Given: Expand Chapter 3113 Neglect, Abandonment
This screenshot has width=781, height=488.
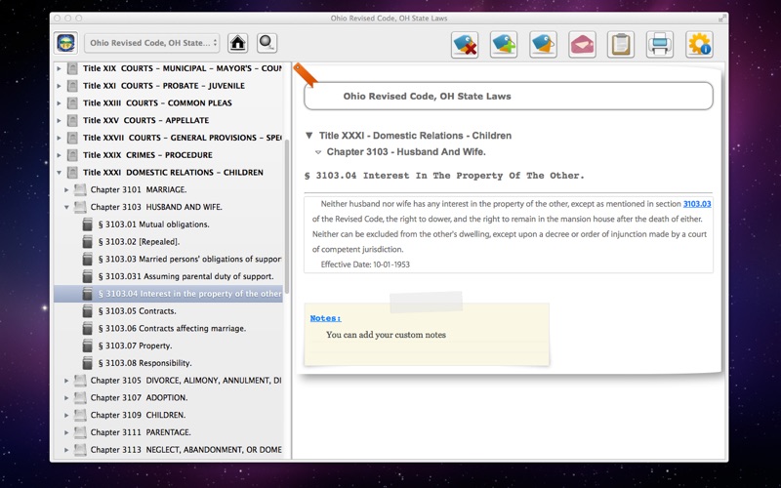Looking at the screenshot, I should [66, 450].
